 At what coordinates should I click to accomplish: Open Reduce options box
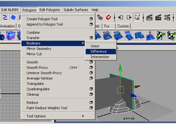pos(91,103)
